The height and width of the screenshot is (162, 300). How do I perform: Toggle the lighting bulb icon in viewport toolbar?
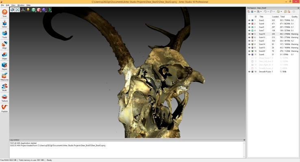(28, 9)
